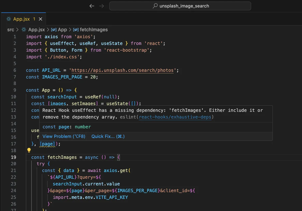This screenshot has height=211, width=302.
Task: Expand the fetchImages breadcrumb symbol list
Action: pos(94,30)
